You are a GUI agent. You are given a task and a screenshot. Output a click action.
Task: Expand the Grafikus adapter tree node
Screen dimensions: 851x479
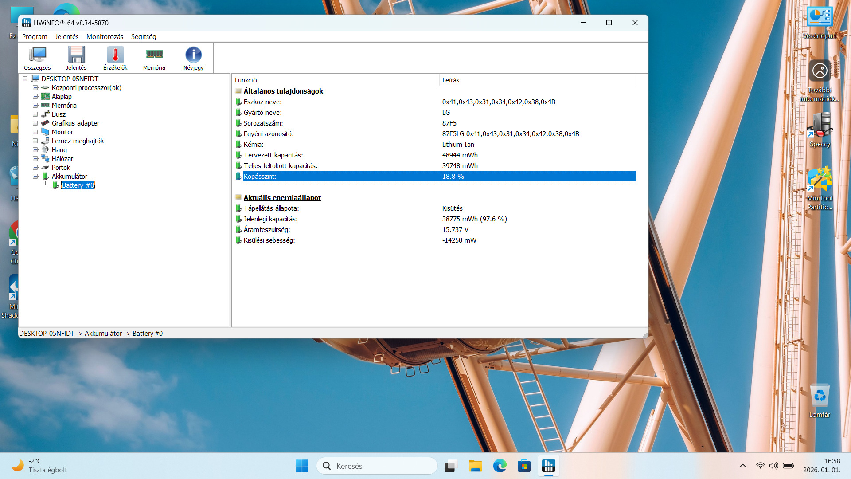pyautogui.click(x=35, y=123)
